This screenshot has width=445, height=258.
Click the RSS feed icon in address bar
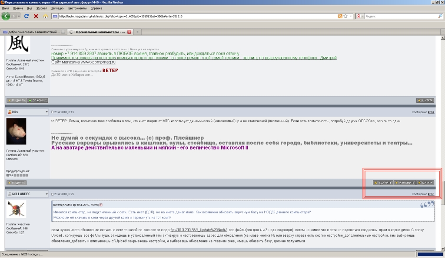coord(340,16)
